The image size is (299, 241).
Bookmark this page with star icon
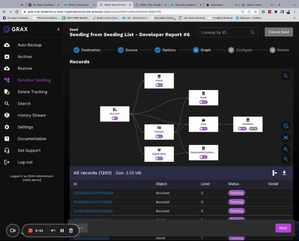click(x=255, y=12)
